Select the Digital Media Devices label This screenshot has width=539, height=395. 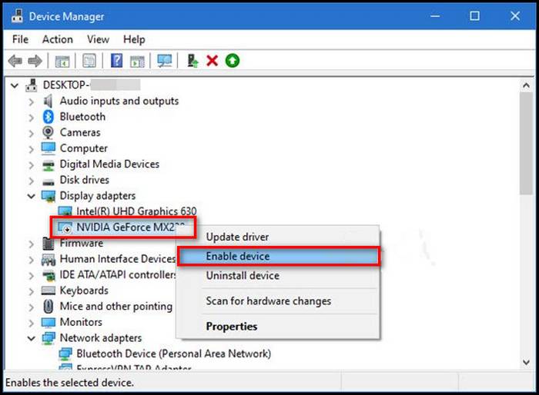pos(109,164)
